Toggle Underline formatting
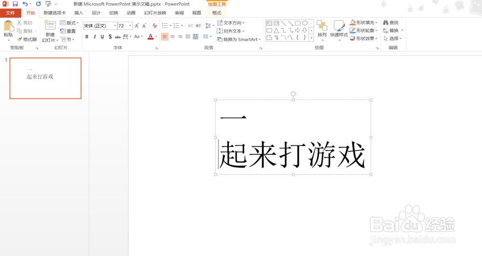Image resolution: width=482 pixels, height=256 pixels. [x=102, y=37]
